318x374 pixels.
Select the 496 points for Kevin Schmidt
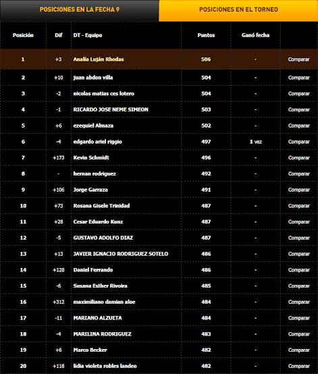tap(206, 158)
